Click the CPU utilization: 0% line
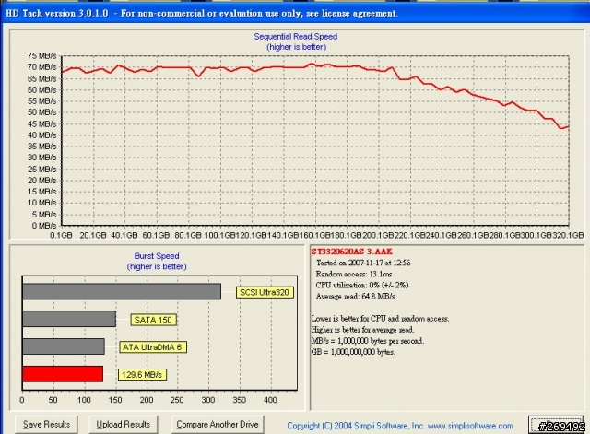The height and width of the screenshot is (434, 590). (x=362, y=285)
